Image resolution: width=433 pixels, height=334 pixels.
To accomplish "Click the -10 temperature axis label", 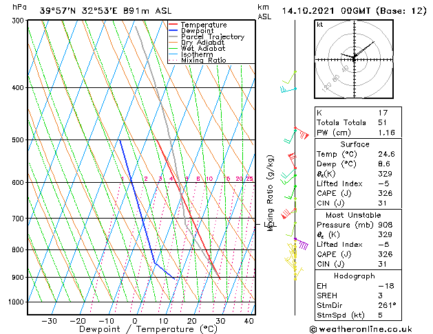I will pos(106,321).
